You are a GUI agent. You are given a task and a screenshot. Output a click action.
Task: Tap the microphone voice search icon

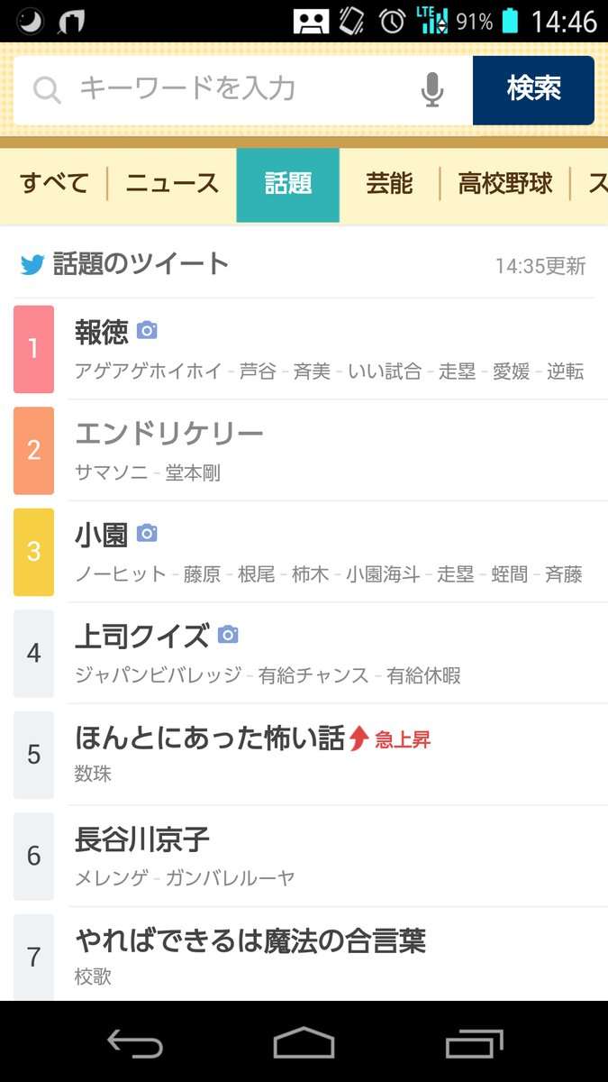433,89
